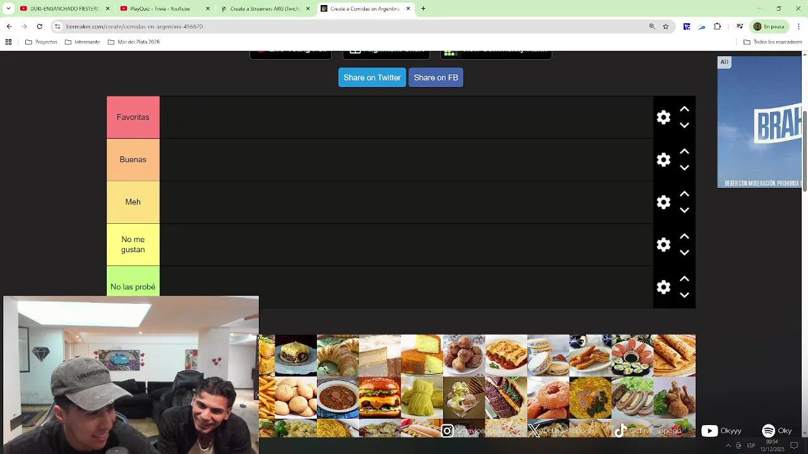Pick the pastel de papa image
Viewport: 808px width, 454px height.
tap(295, 356)
